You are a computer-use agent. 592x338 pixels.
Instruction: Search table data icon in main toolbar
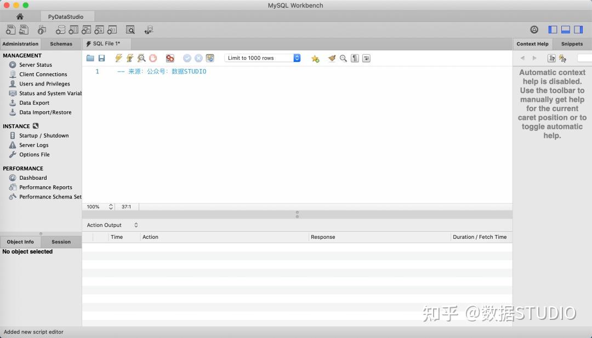point(130,30)
